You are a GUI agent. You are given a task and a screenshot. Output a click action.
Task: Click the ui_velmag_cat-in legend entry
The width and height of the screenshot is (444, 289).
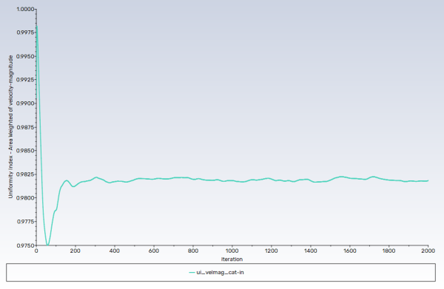click(x=217, y=272)
